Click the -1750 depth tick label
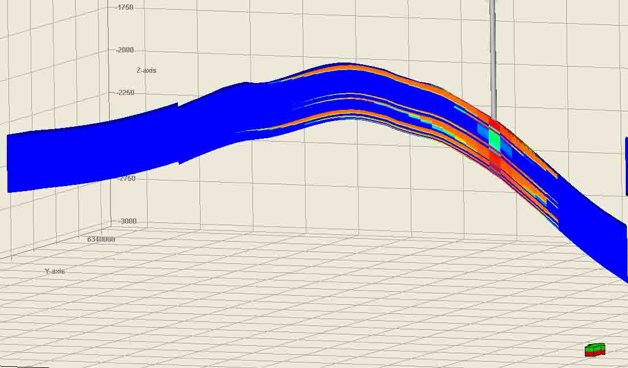This screenshot has width=628, height=368. point(125,7)
